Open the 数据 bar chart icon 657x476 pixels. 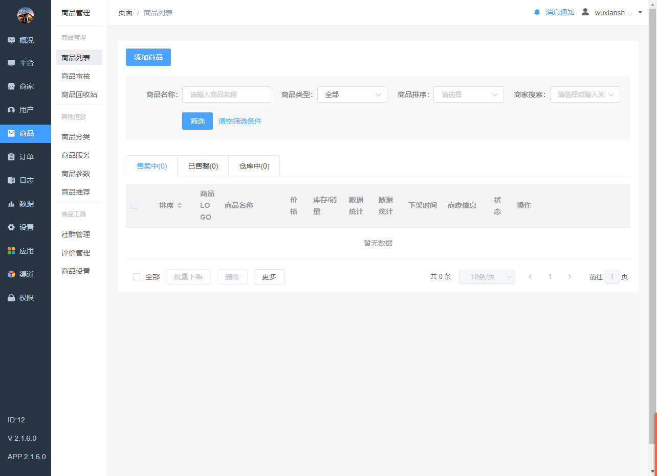point(11,204)
